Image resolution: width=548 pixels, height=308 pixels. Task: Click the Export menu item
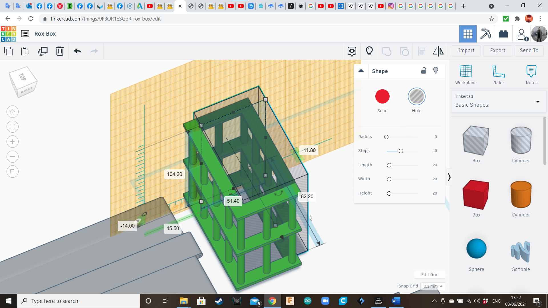pyautogui.click(x=497, y=50)
